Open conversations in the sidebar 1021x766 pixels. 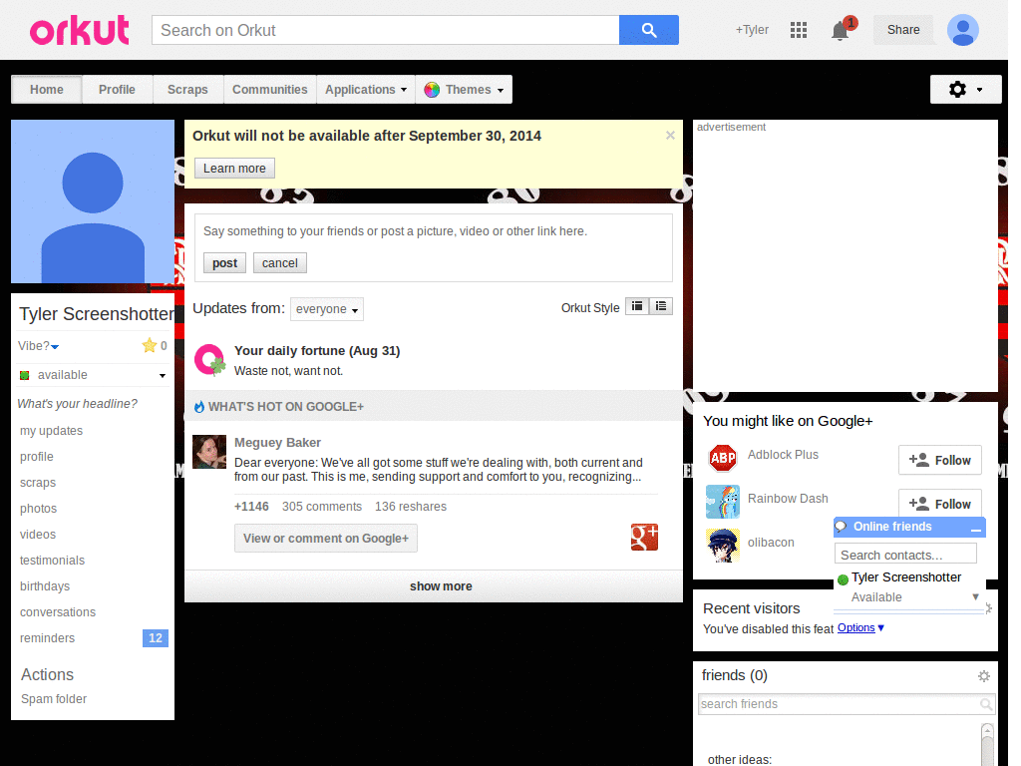(57, 612)
